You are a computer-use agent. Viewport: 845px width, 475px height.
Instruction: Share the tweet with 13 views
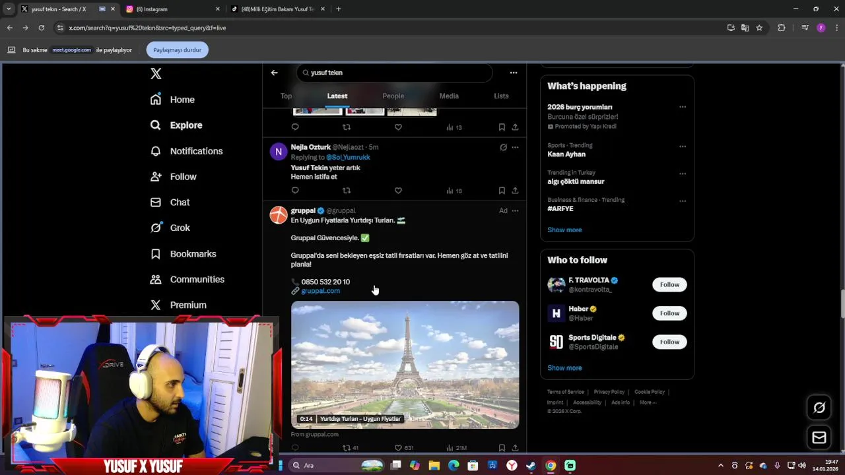click(x=515, y=127)
